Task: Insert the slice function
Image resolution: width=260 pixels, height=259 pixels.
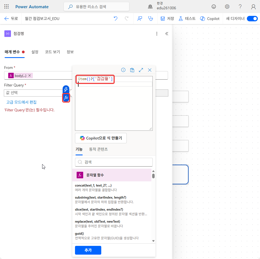Action: point(112,212)
